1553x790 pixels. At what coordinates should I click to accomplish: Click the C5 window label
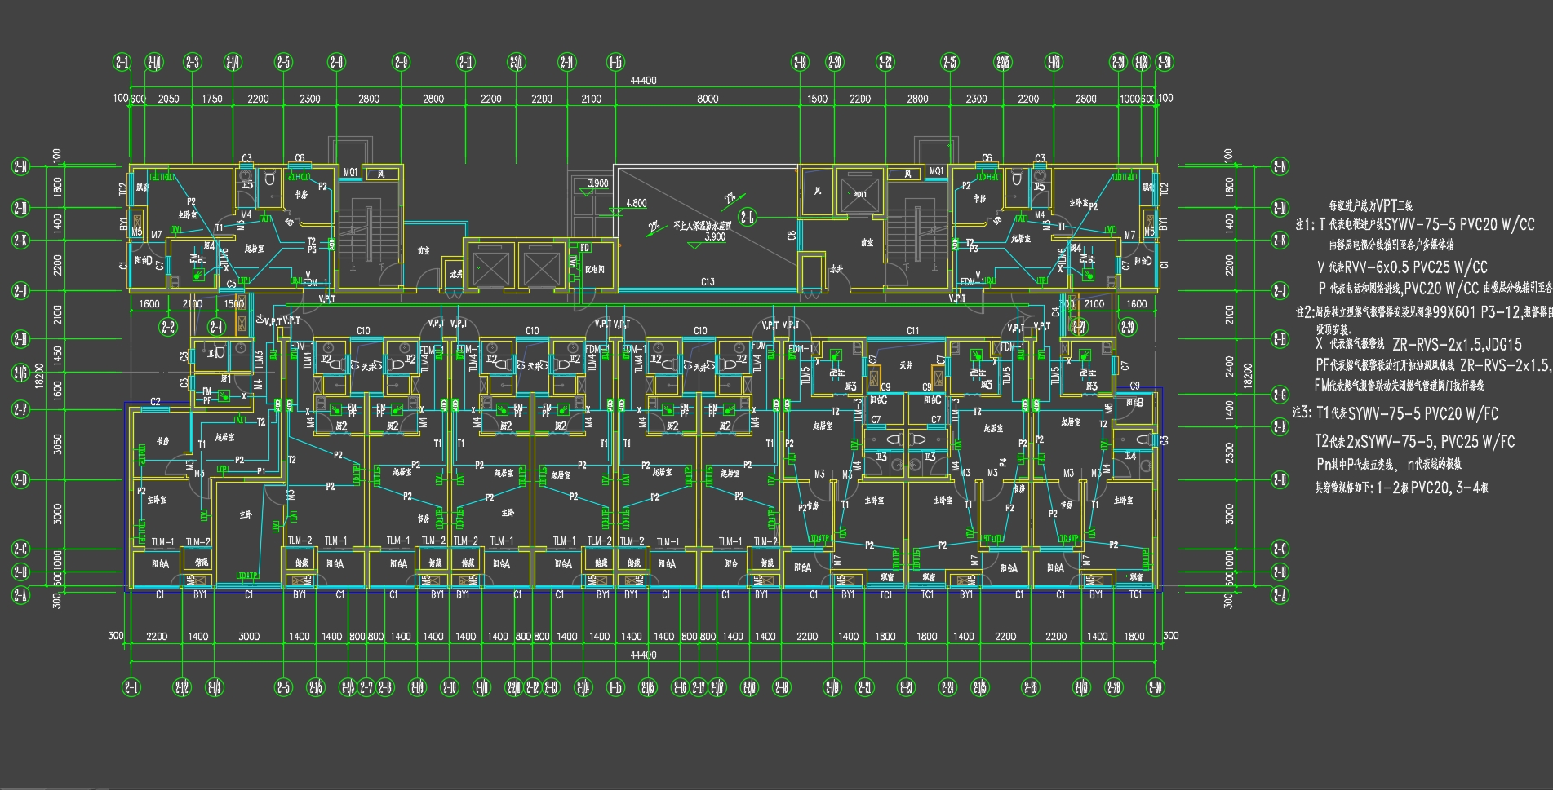click(232, 284)
